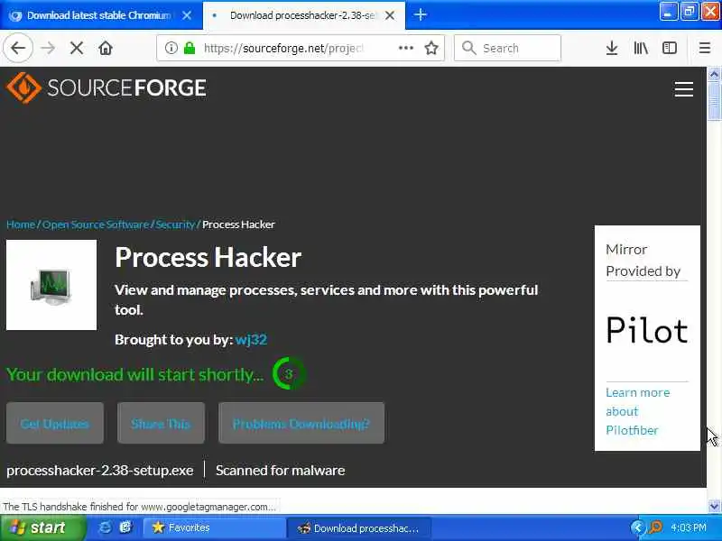The height and width of the screenshot is (541, 722).
Task: Click processhacker-2.38-setup.exe file name
Action: (100, 470)
